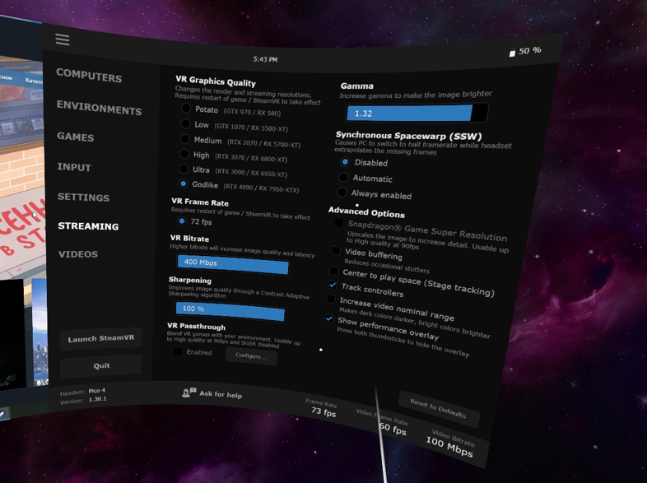Image resolution: width=647 pixels, height=483 pixels.
Task: Click the VR Graphics Quality heading
Action: (216, 81)
